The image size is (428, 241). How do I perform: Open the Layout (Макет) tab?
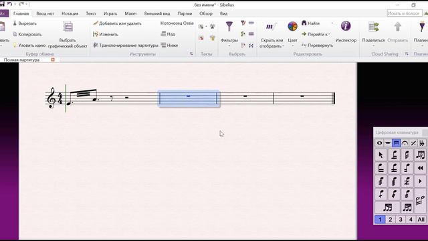click(131, 13)
